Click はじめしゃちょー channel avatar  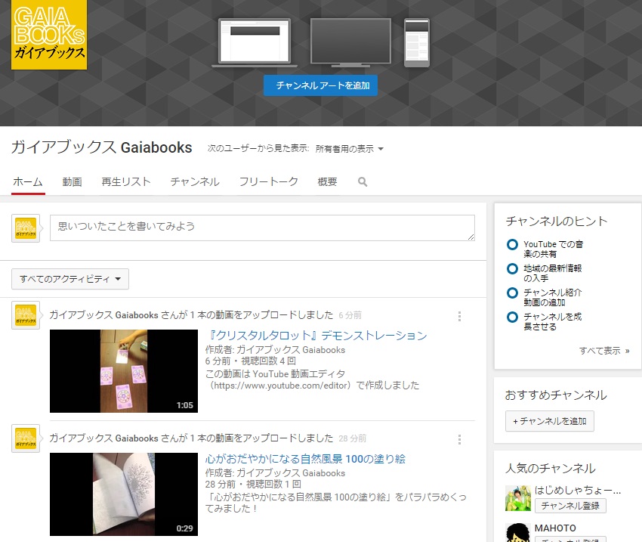click(x=518, y=498)
